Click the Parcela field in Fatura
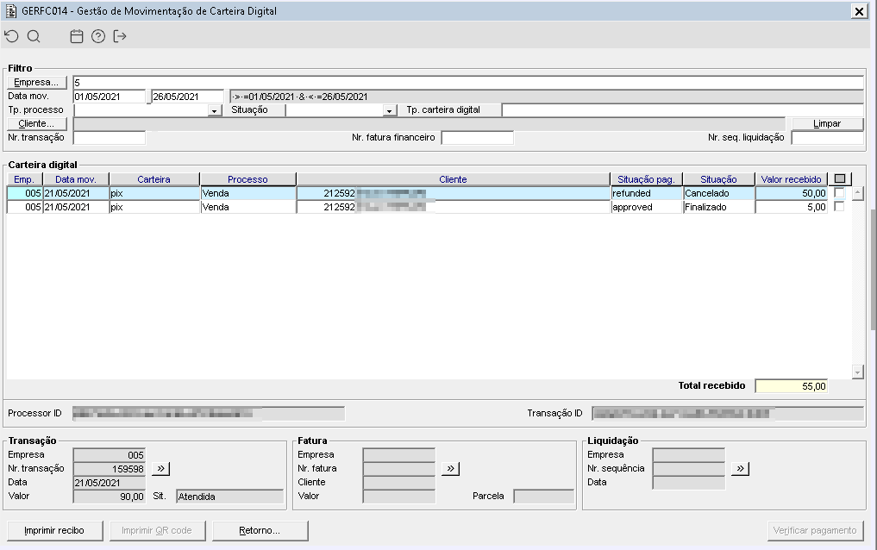The width and height of the screenshot is (877, 550). pos(543,497)
